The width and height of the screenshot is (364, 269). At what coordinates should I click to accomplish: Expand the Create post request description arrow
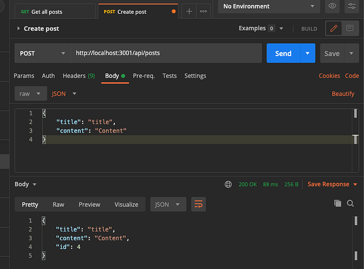18,29
